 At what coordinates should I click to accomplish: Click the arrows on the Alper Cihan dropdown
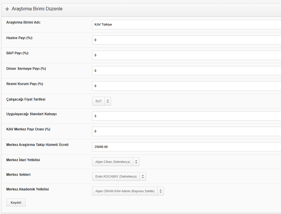click(x=136, y=162)
